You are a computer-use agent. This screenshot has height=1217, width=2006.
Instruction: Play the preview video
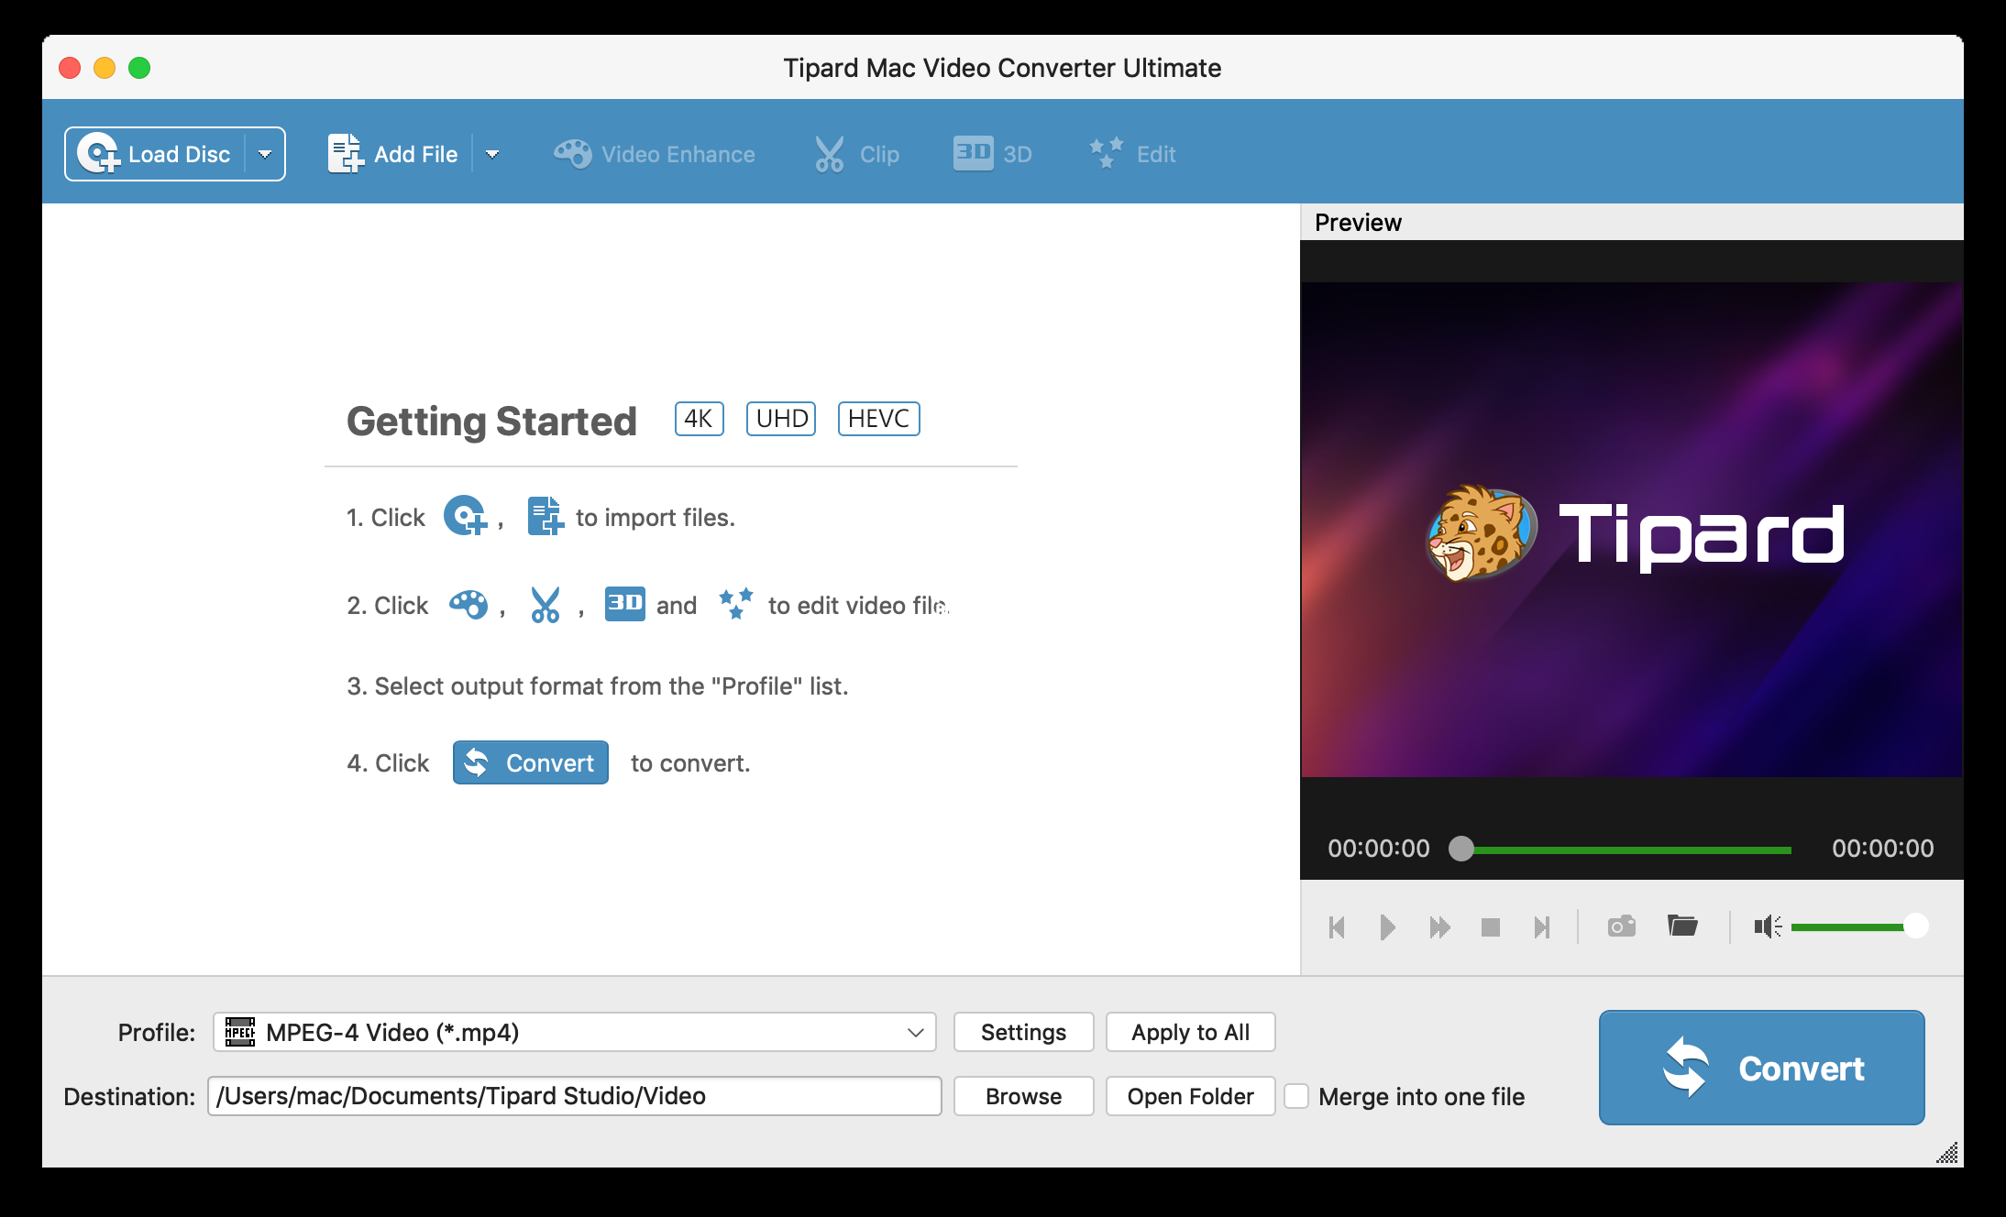pos(1388,927)
